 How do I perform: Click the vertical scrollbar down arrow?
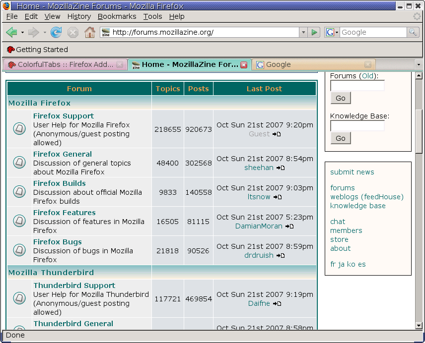pos(419,326)
